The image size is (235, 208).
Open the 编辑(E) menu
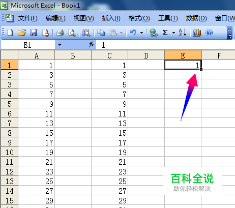[x=55, y=18]
